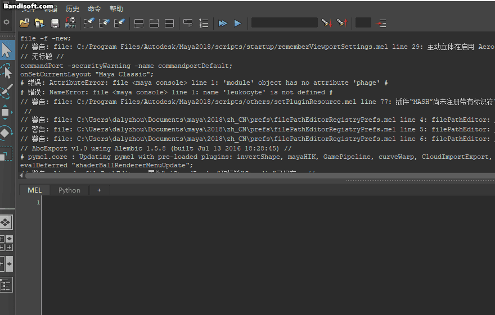The width and height of the screenshot is (495, 315).
Task: Click the gear settings icon at left
Action: tap(6, 22)
